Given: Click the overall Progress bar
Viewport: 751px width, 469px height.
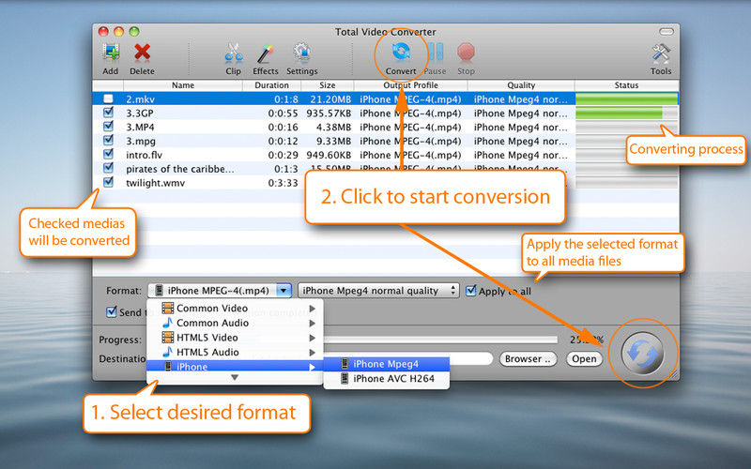Looking at the screenshot, I should coord(440,340).
